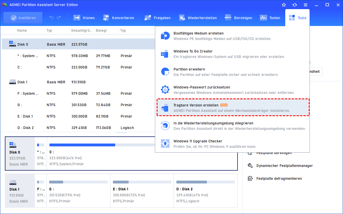Select the E : Disk 1 partition row
343x214 pixels.
pos(79,116)
